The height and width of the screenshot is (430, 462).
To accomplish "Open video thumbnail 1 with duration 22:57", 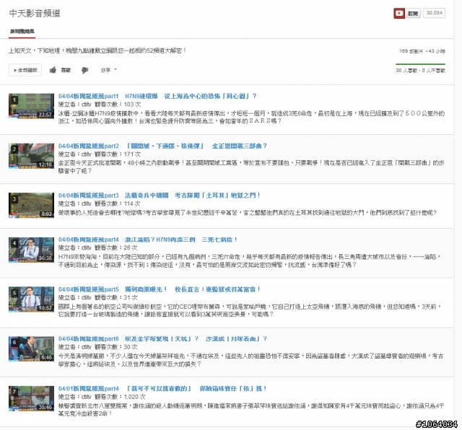I will pyautogui.click(x=31, y=106).
